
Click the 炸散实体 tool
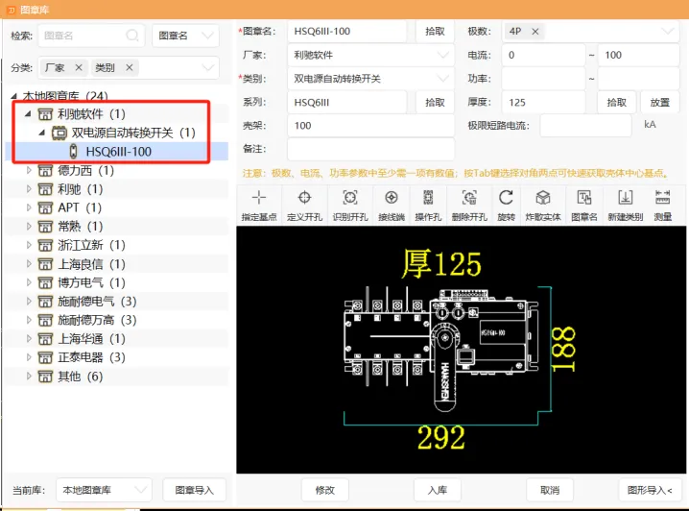(543, 206)
